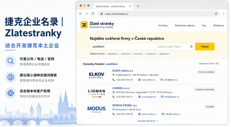Click the osvětlení keyword in results heading

click(112, 64)
